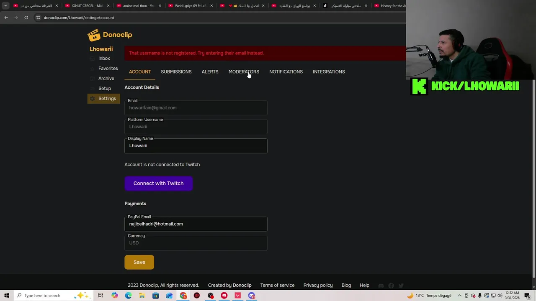Open the weather widget 13°C

pos(429,296)
